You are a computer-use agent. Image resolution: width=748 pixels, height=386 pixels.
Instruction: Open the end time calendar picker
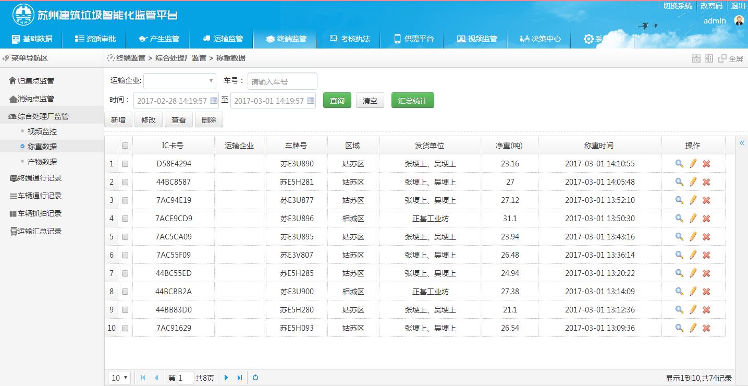point(311,101)
